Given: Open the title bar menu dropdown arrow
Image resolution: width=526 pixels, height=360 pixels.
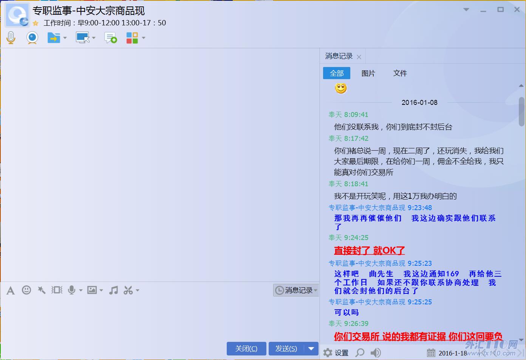Looking at the screenshot, I should [x=466, y=9].
